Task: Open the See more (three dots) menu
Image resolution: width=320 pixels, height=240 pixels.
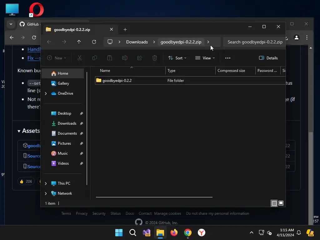Action: point(228,58)
